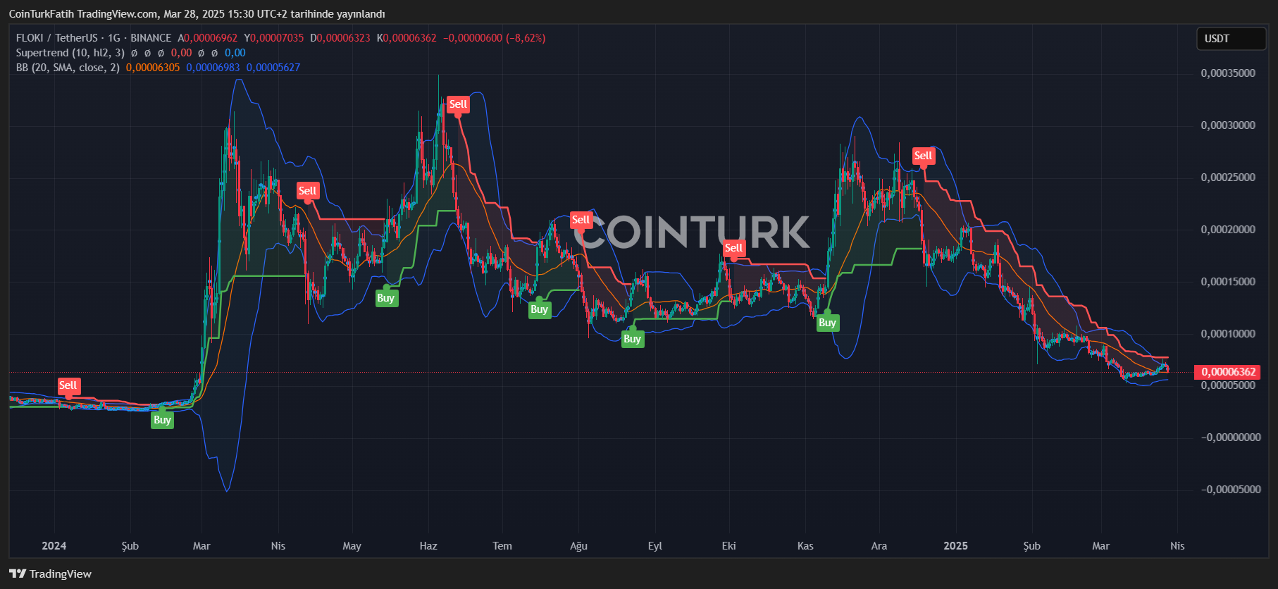Click the BB upper value 0,00006983
Viewport: 1278px width, 589px height.
[213, 68]
